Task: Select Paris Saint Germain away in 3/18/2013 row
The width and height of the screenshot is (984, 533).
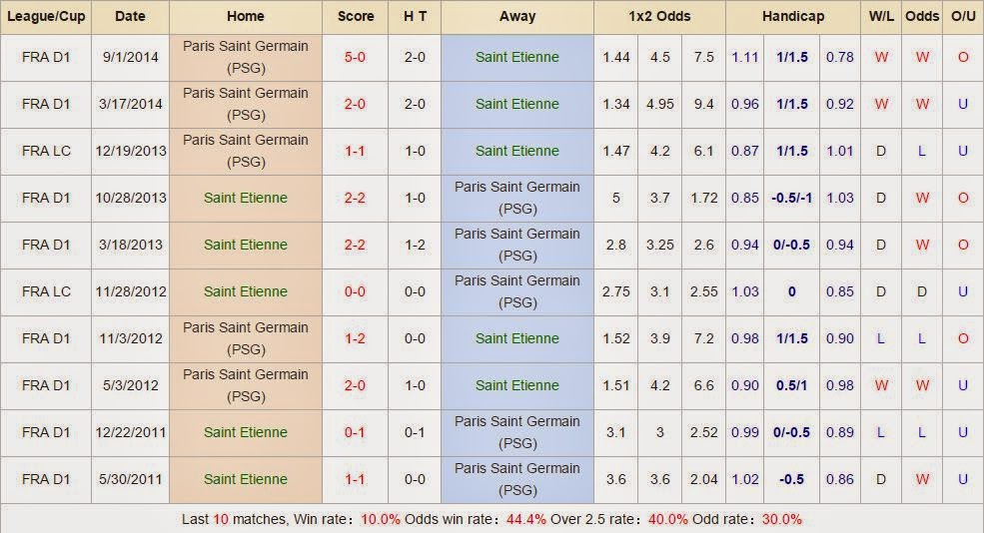Action: (517, 245)
